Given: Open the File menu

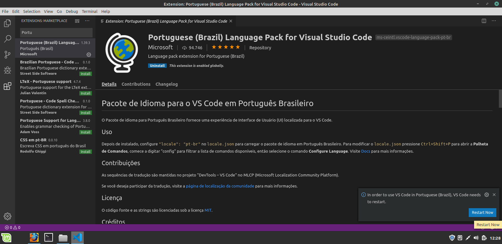Looking at the screenshot, I should (x=5, y=11).
